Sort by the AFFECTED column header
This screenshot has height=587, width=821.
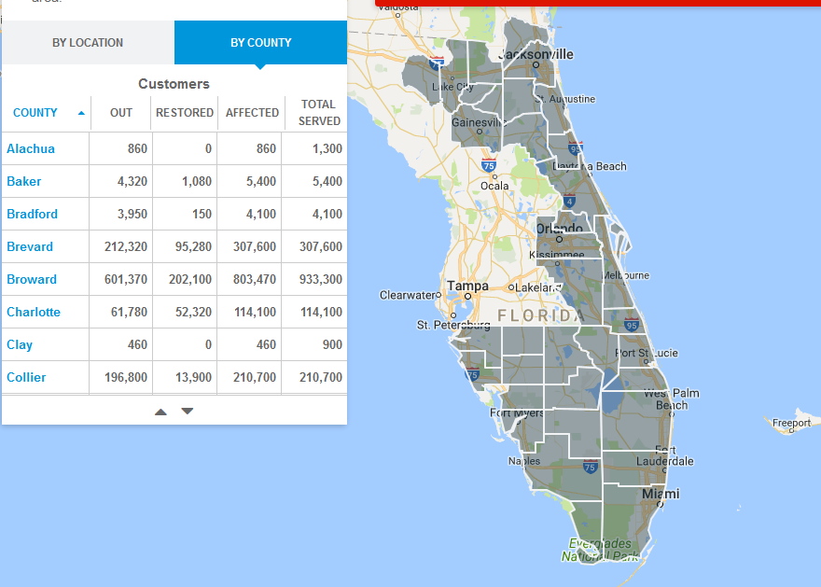pyautogui.click(x=252, y=113)
